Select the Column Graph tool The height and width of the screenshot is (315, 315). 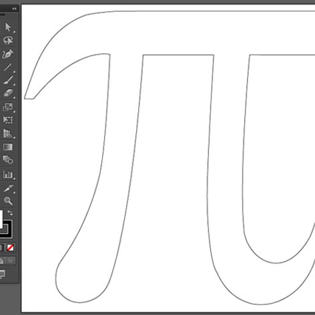coord(8,174)
